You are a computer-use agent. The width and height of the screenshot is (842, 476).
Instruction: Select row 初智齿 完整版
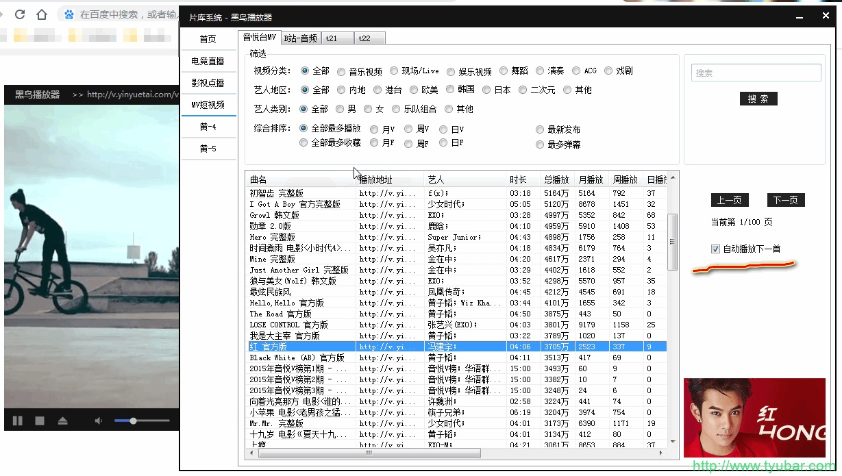[457, 193]
